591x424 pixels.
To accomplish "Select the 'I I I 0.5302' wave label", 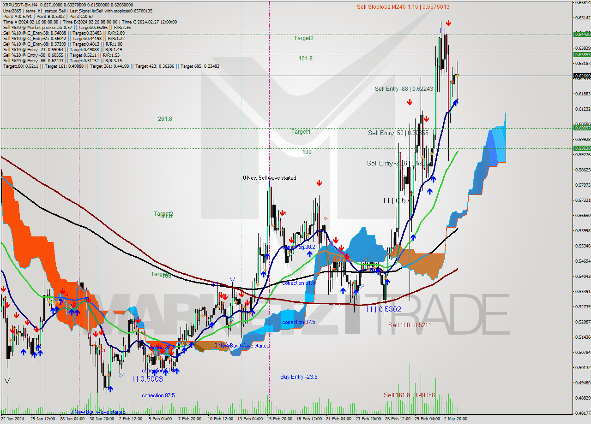I will (384, 309).
